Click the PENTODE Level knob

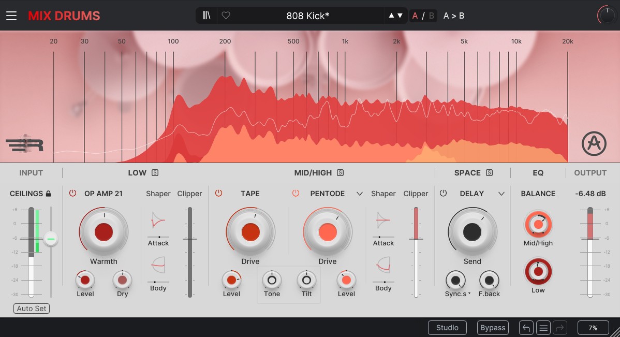[346, 281]
